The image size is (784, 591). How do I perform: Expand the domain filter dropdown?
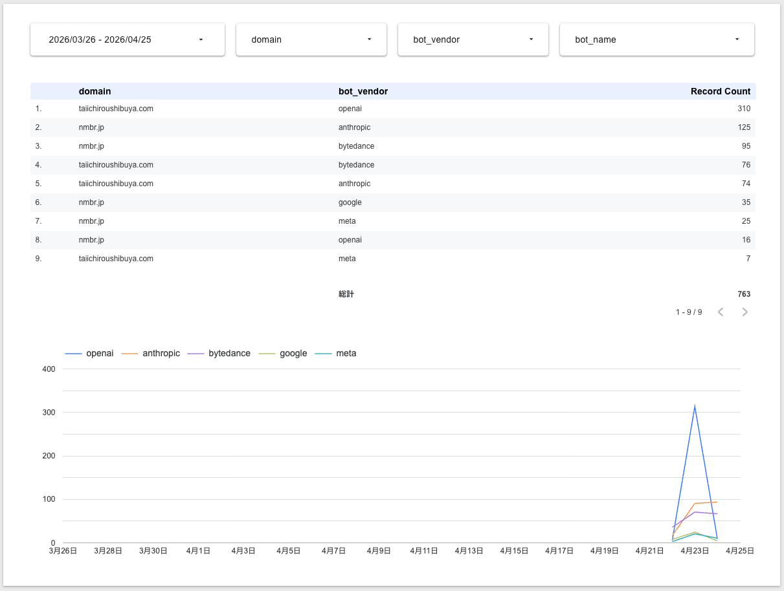pos(311,39)
